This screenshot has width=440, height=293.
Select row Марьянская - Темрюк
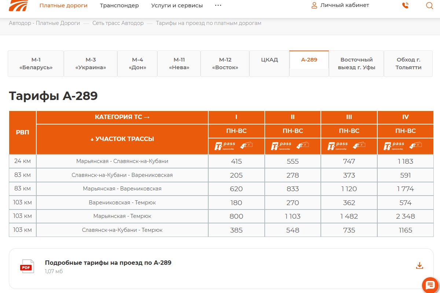[x=221, y=216]
